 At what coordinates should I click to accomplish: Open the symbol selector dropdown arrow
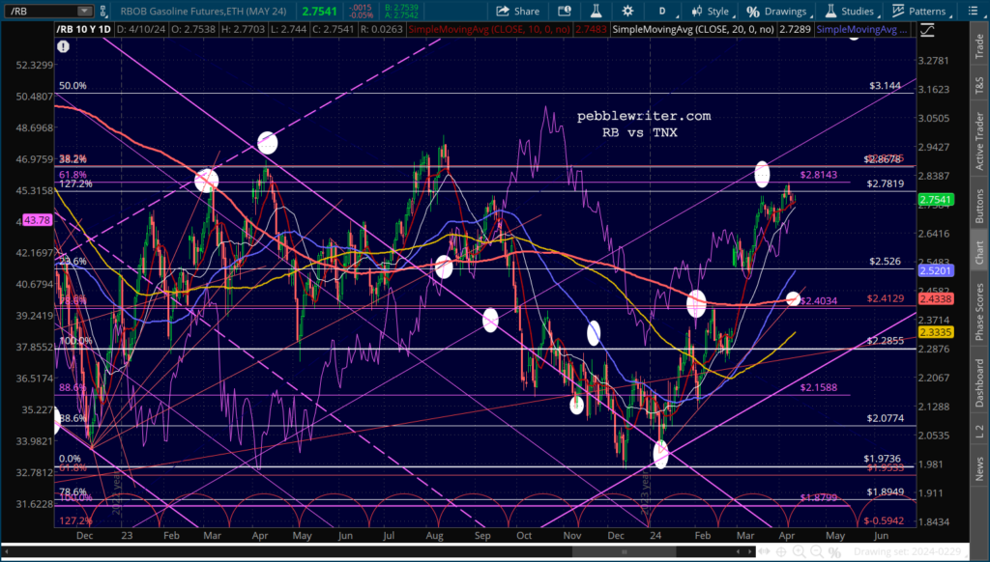pyautogui.click(x=85, y=12)
